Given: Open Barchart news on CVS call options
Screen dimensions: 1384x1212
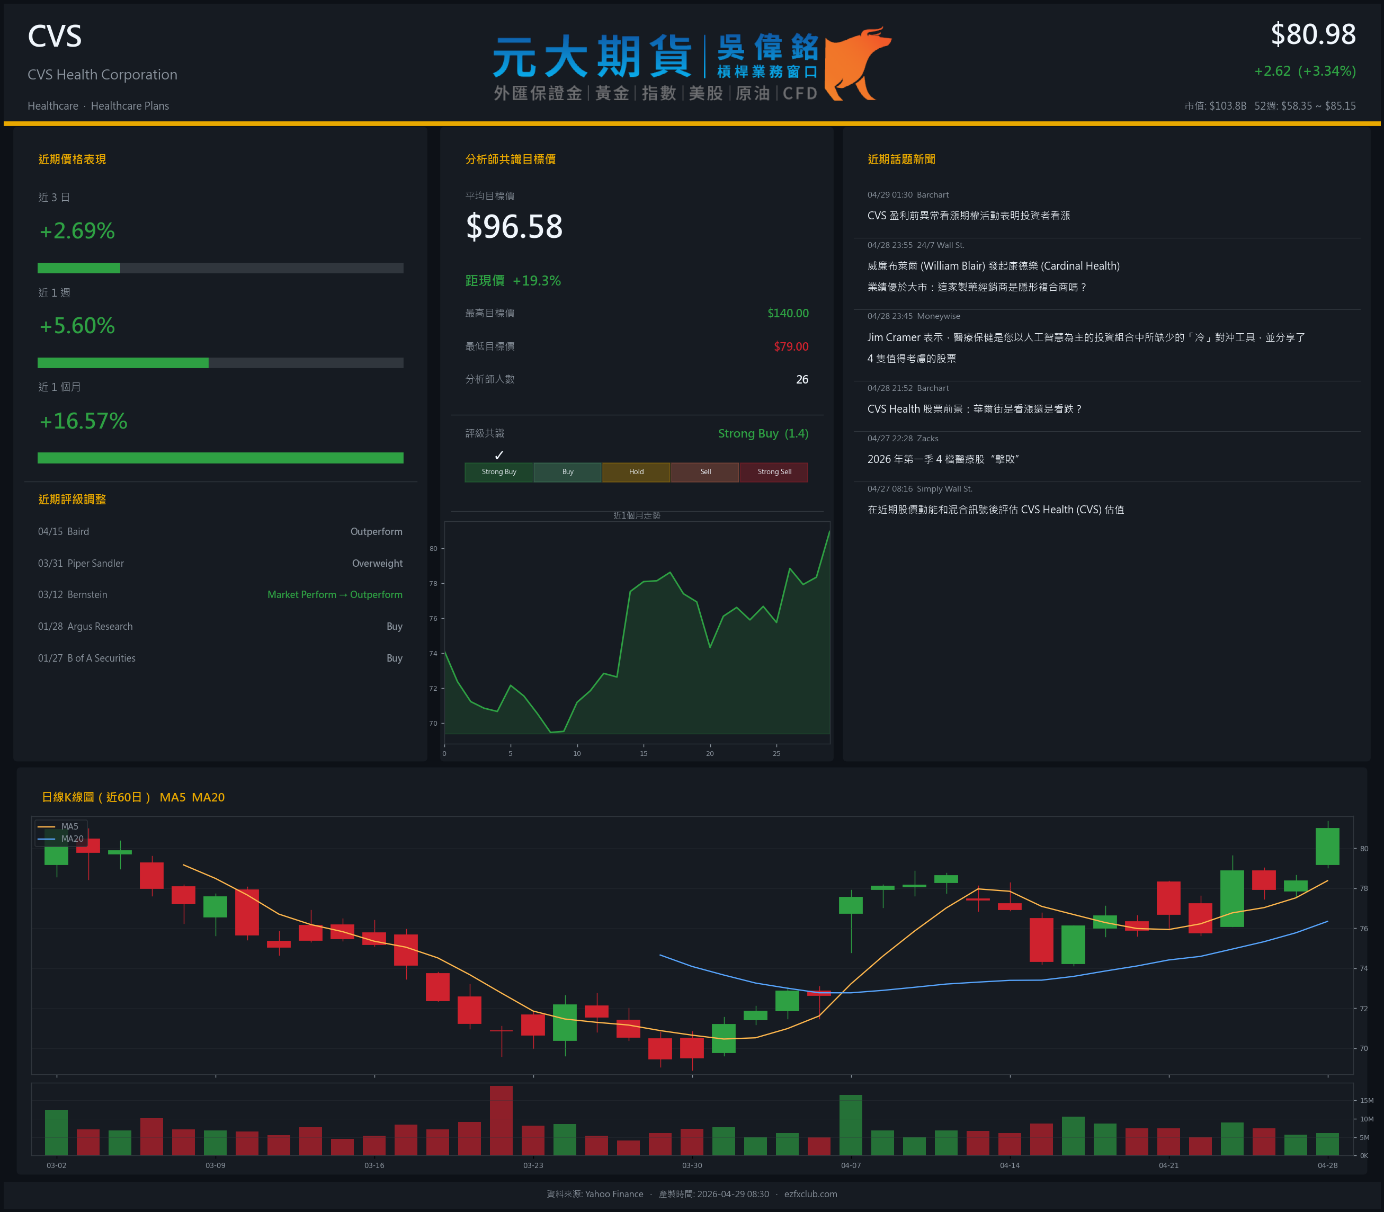Looking at the screenshot, I should 968,216.
